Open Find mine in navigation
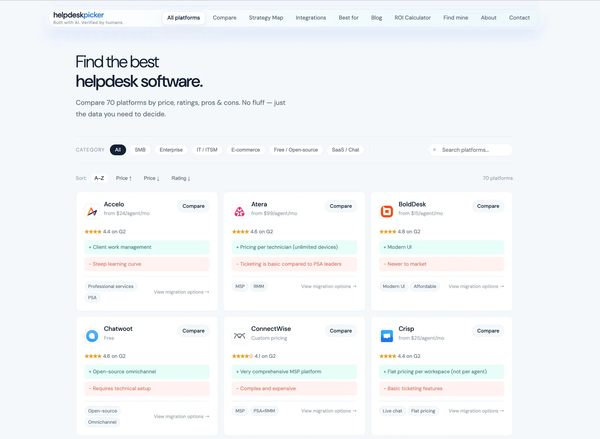The height and width of the screenshot is (439, 600). [456, 18]
